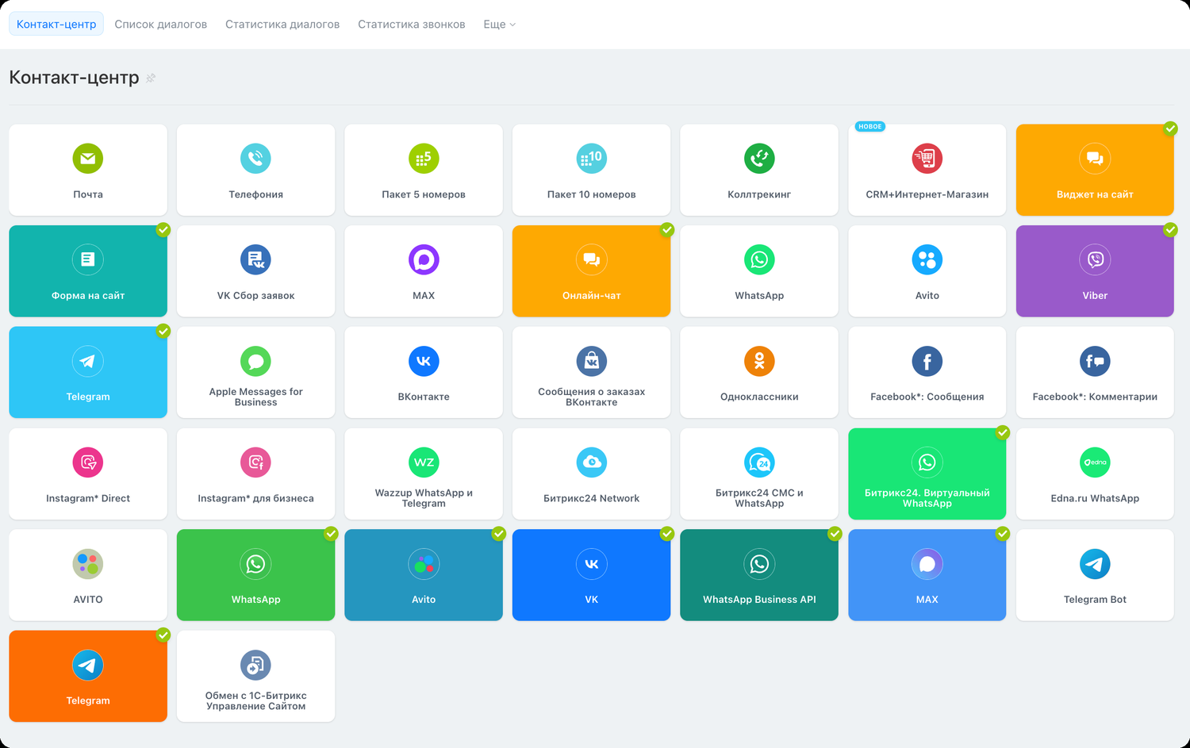Click the Обмен с 1С-Битрикс icon
1190x748 pixels.
(x=255, y=665)
